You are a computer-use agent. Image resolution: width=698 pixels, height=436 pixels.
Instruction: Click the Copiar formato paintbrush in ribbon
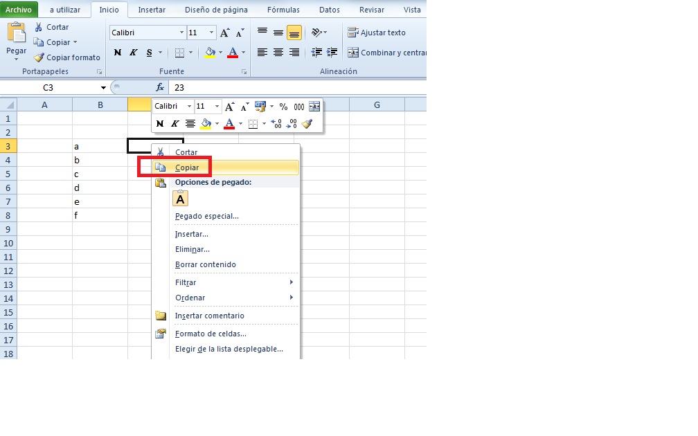tap(39, 57)
